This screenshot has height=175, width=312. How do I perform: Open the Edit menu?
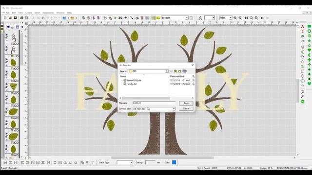[x=14, y=13]
